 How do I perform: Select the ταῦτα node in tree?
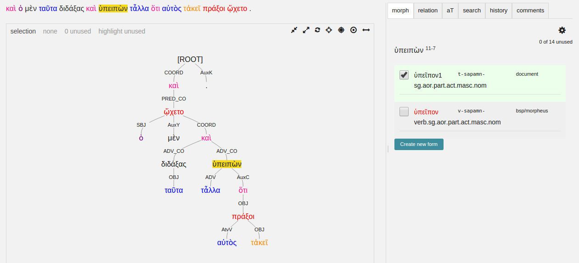pos(174,190)
